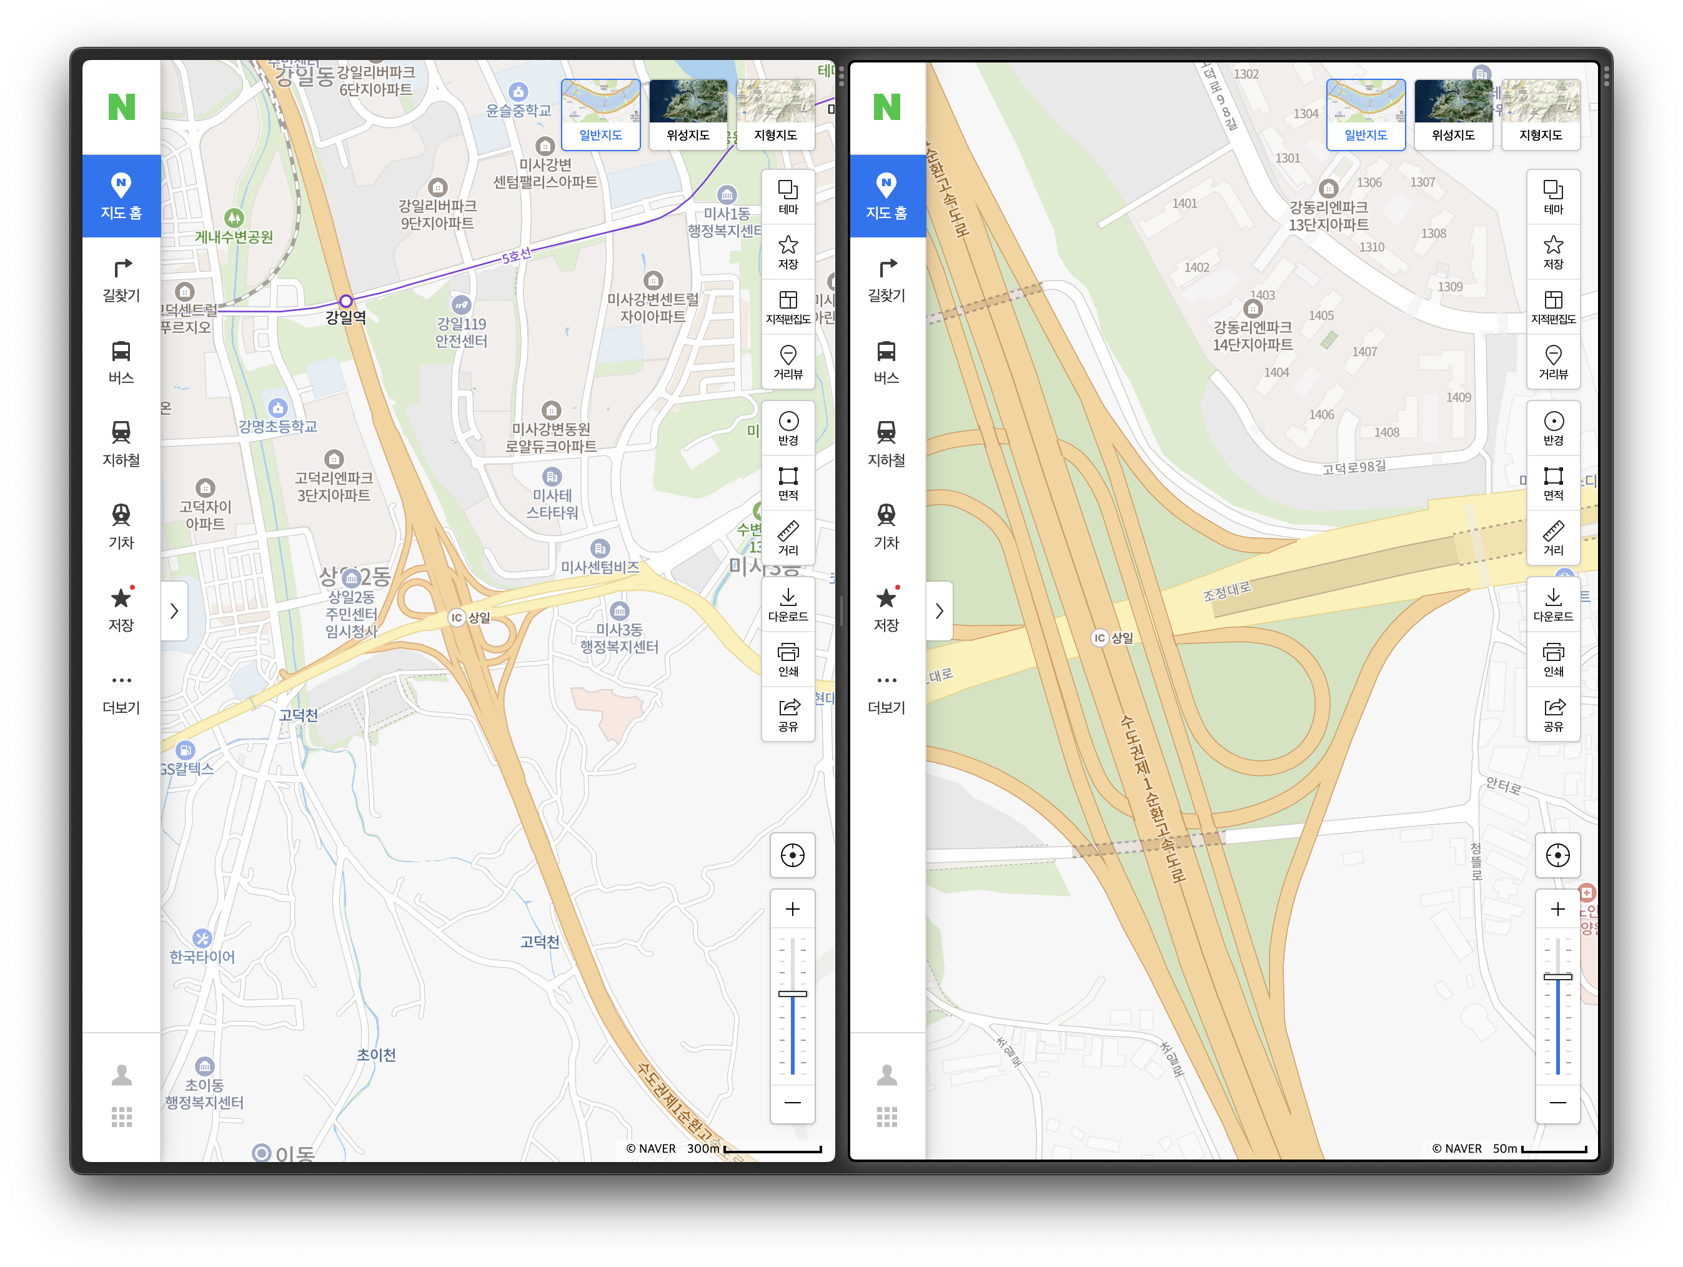The width and height of the screenshot is (1683, 1267).
Task: Expand the collapsed side panel in left window
Action: coord(174,611)
